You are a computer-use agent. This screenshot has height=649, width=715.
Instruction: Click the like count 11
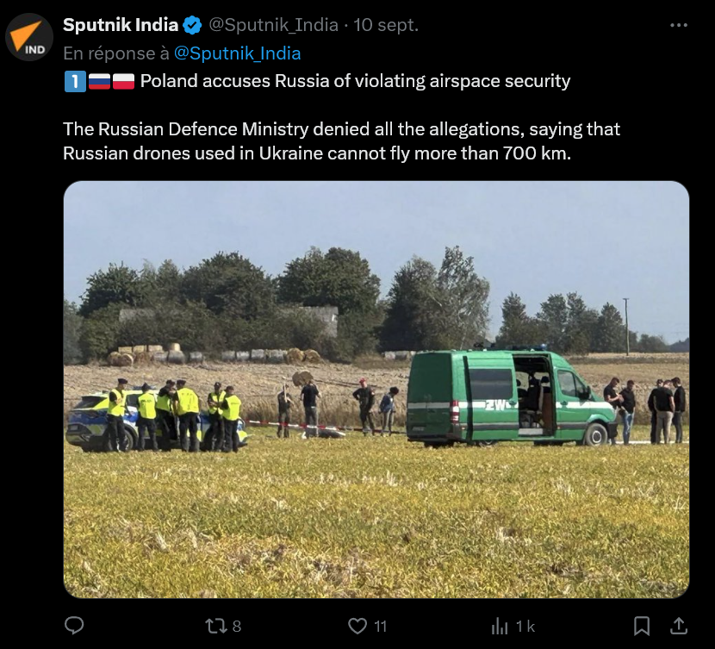[380, 627]
